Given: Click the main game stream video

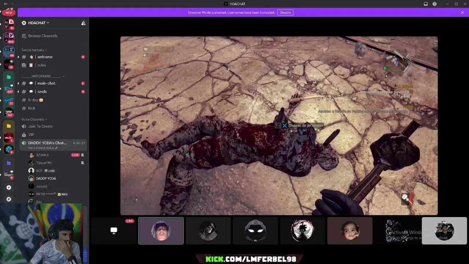Looking at the screenshot, I should tap(279, 125).
